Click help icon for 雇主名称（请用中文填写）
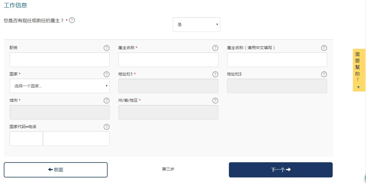366x183 pixels. pyautogui.click(x=324, y=48)
